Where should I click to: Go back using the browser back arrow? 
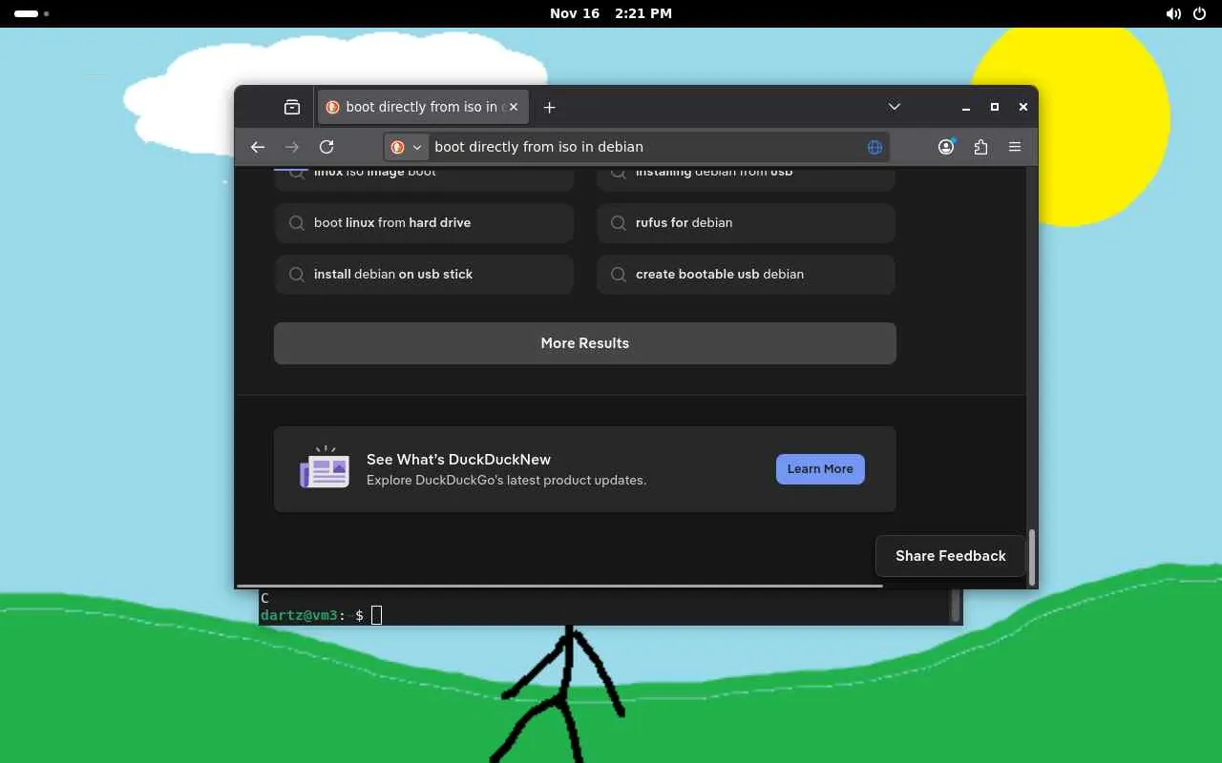click(258, 147)
